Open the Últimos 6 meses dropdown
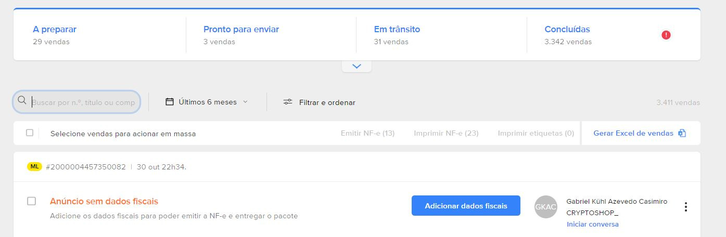 coord(207,102)
